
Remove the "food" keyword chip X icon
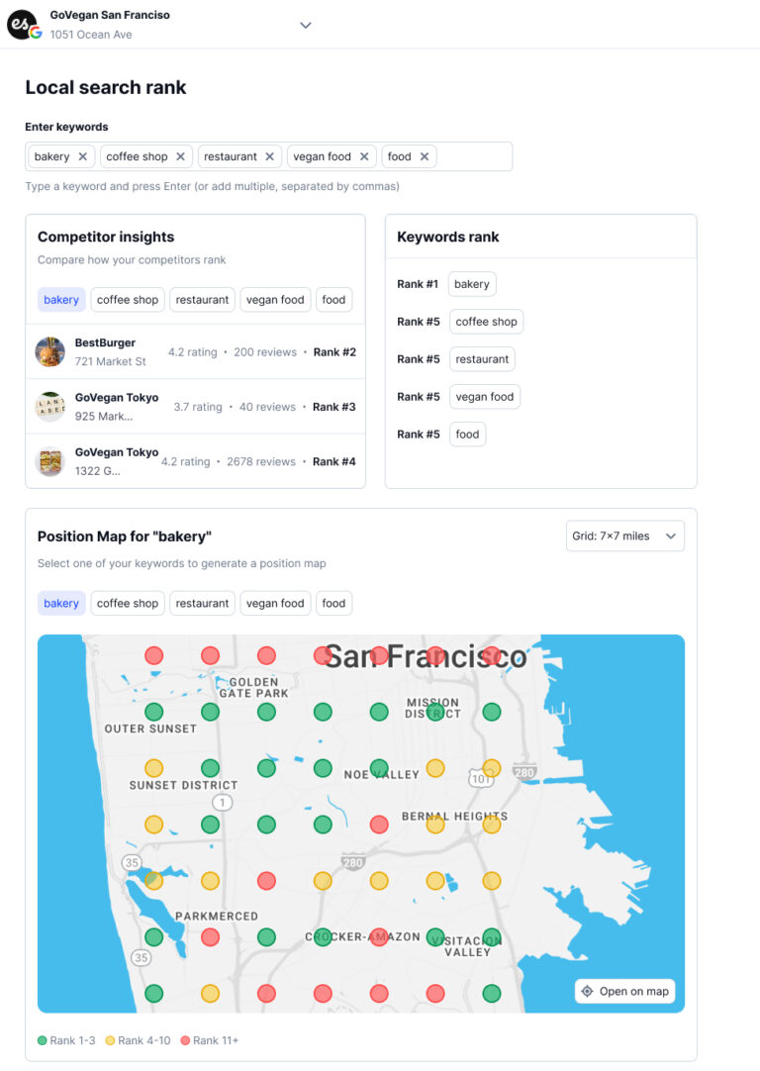point(424,155)
